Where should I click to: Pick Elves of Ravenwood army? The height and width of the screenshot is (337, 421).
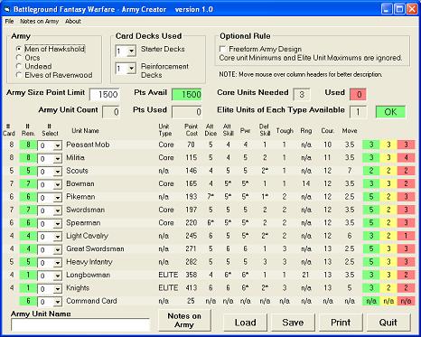coord(54,75)
